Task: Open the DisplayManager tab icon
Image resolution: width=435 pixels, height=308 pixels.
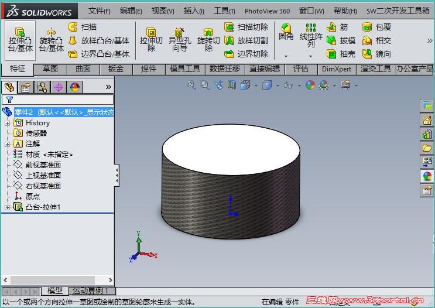Action: 75,87
